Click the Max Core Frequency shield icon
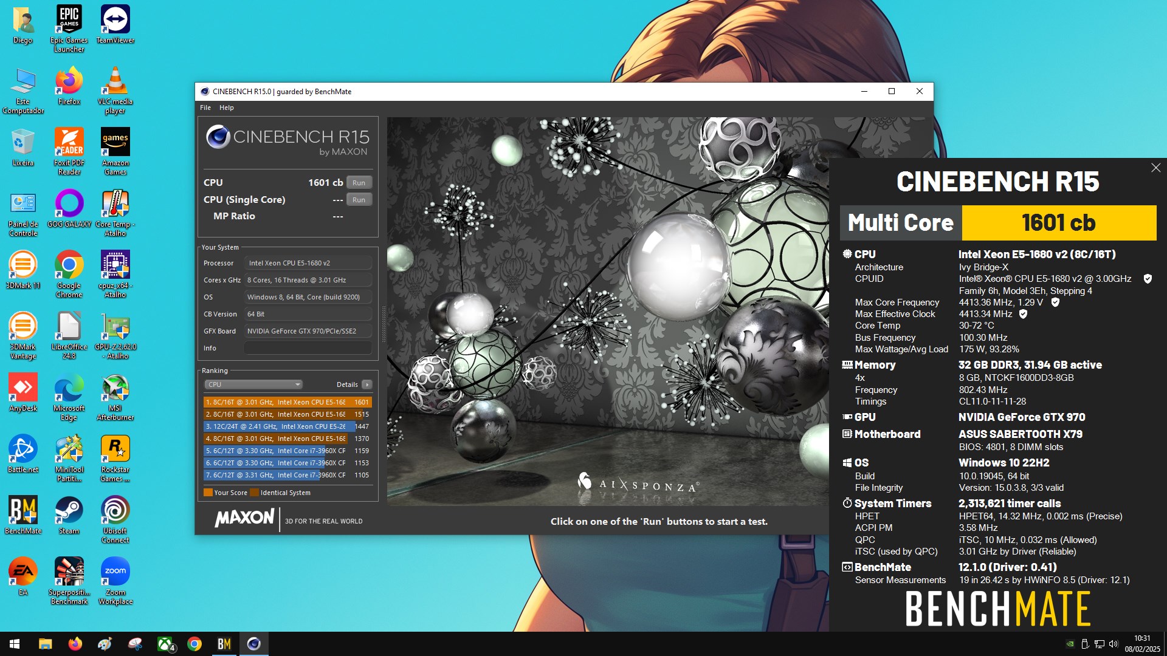 coord(1055,302)
